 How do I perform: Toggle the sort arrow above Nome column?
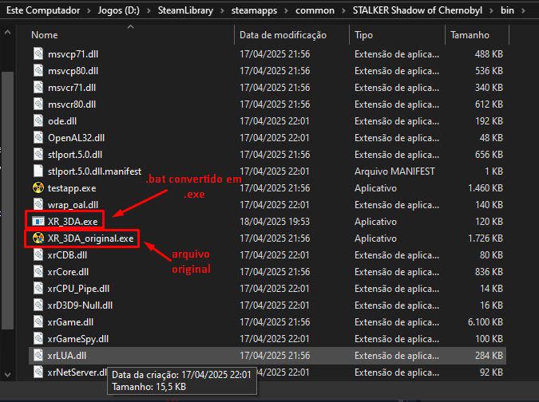(130, 27)
